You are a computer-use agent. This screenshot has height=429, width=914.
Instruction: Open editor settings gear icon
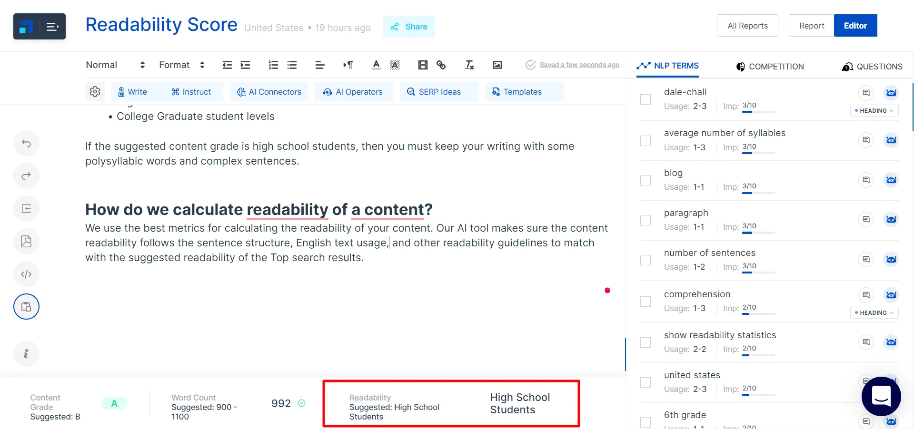coord(95,92)
